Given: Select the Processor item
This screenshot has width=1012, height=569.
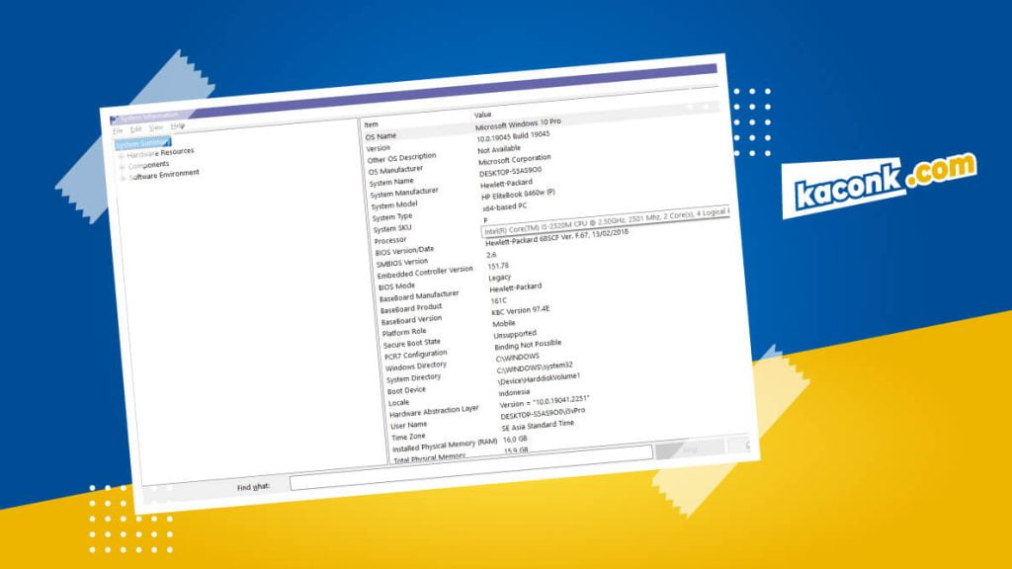Looking at the screenshot, I should [390, 241].
